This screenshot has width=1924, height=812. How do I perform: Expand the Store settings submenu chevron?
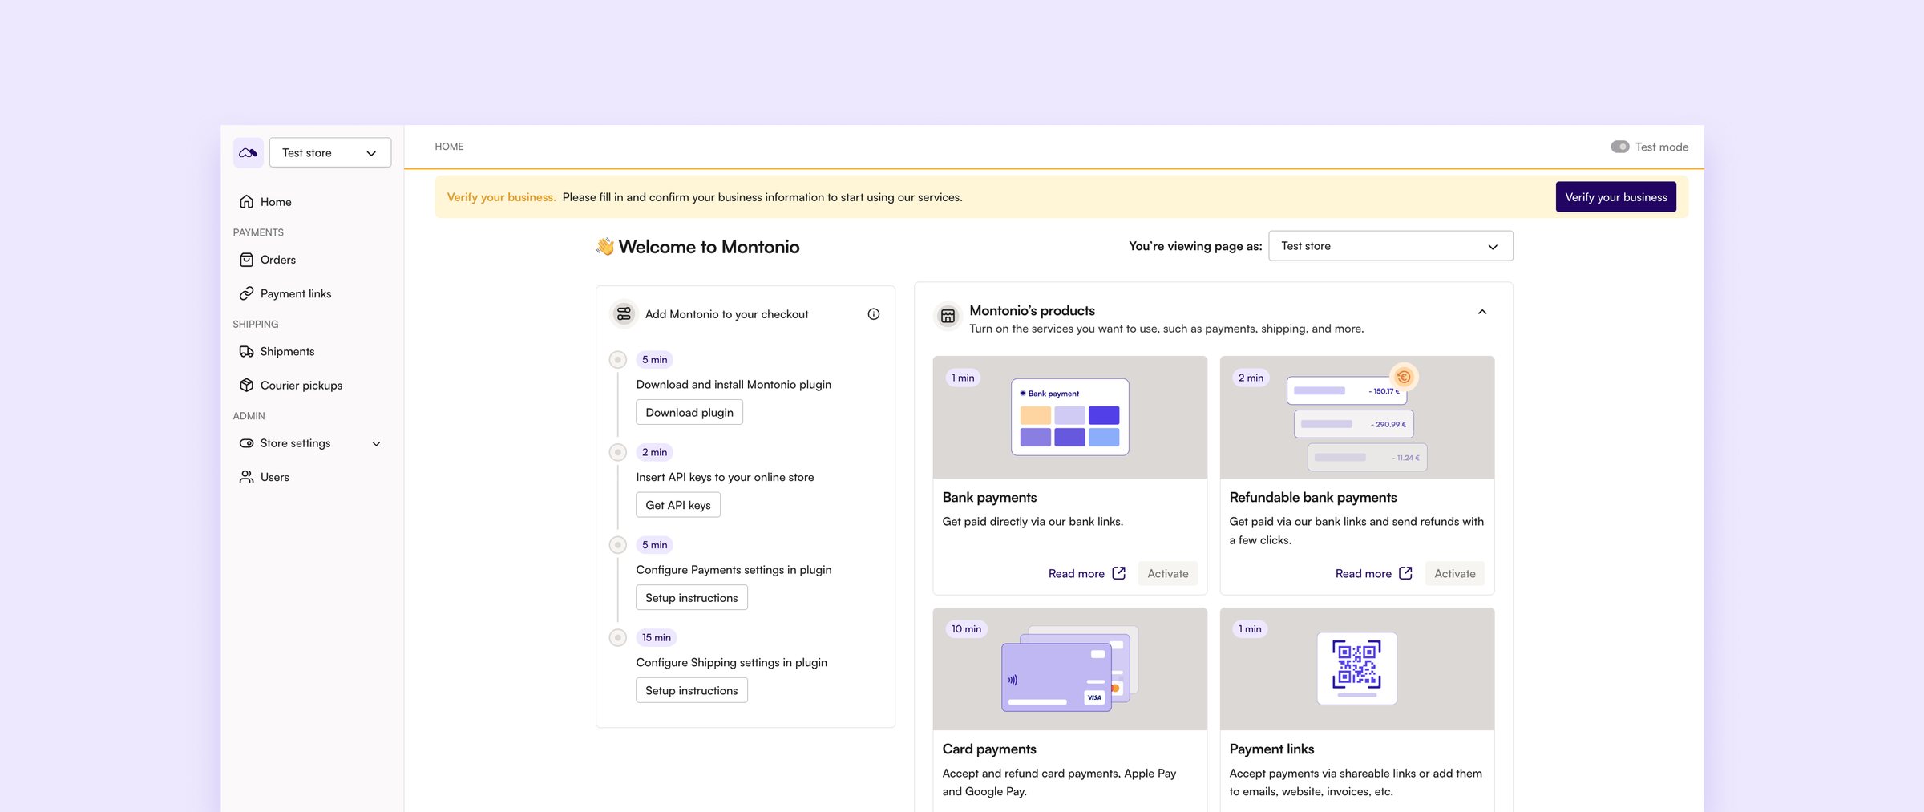coord(376,443)
